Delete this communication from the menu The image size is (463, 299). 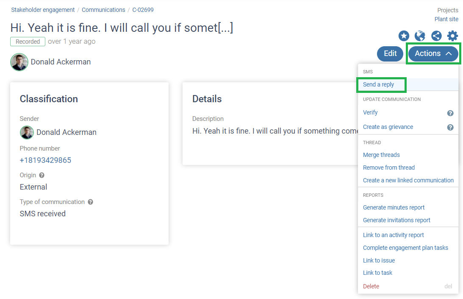(371, 286)
